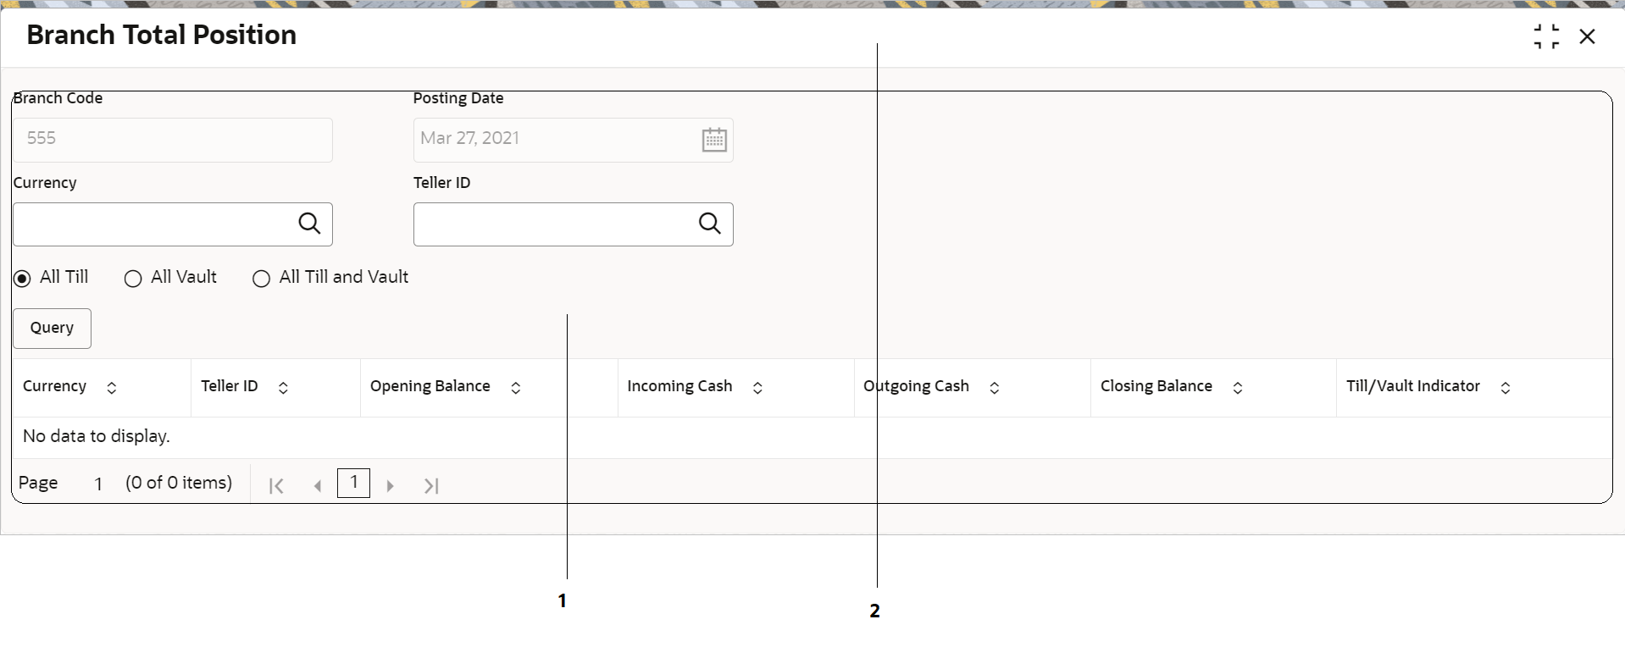Click the Teller ID search icon
Image resolution: width=1625 pixels, height=647 pixels.
(710, 224)
